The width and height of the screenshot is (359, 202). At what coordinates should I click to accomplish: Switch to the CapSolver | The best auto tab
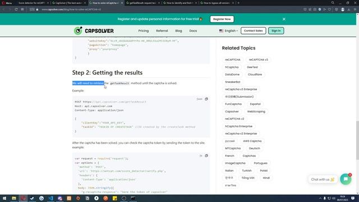[69, 3]
